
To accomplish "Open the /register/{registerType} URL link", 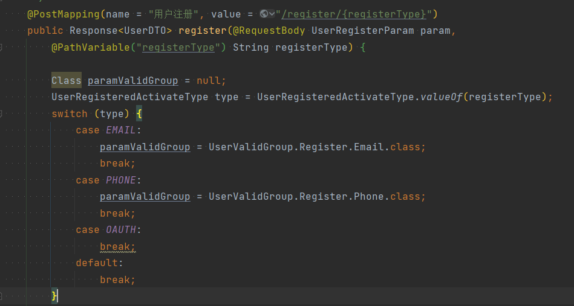I will click(x=354, y=14).
